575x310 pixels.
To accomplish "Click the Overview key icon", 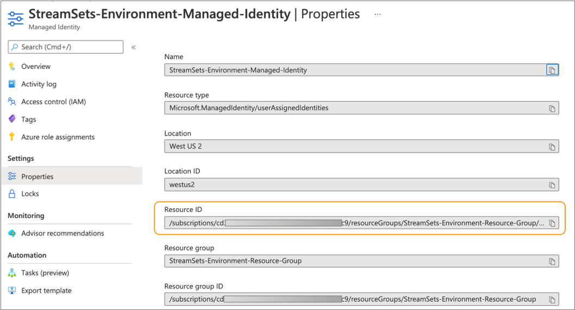I will tap(12, 66).
